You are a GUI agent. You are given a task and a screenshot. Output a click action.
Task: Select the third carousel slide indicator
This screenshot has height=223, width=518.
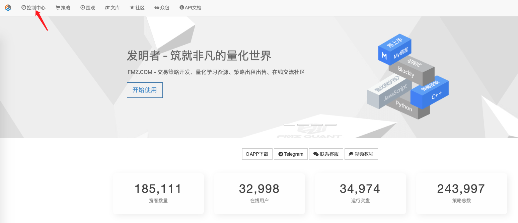click(x=317, y=125)
